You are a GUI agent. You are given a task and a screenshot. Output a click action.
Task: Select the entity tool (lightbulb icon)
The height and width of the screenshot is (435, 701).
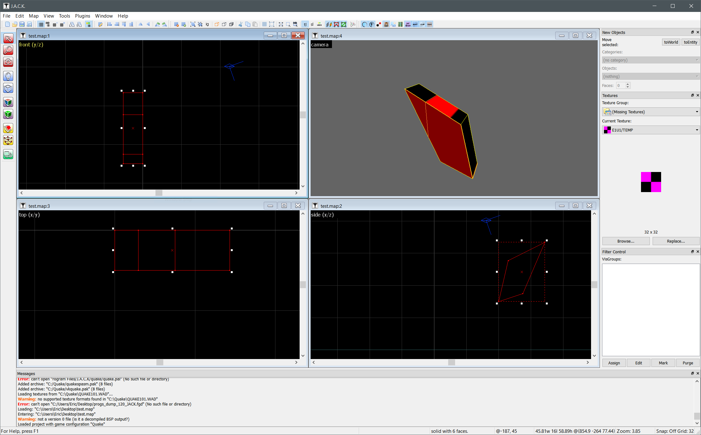pyautogui.click(x=8, y=76)
